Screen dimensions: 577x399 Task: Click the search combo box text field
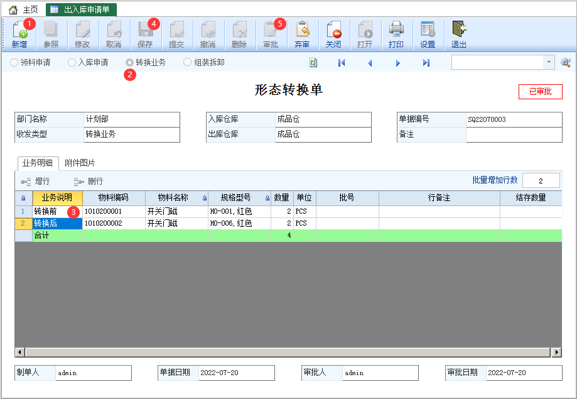pyautogui.click(x=497, y=62)
